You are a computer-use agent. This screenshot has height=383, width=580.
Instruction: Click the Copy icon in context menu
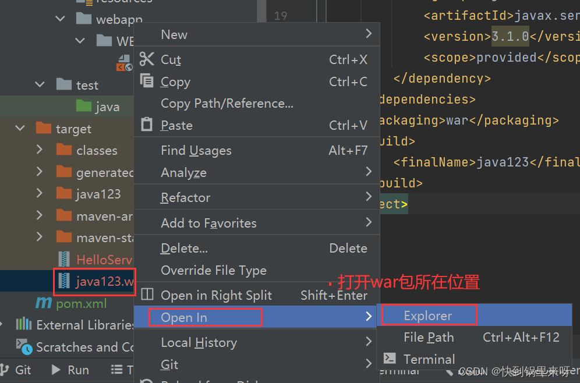pos(147,80)
